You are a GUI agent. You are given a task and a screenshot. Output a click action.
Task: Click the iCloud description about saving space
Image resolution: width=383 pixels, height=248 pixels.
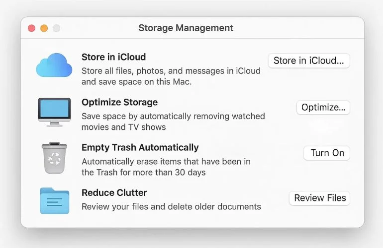171,76
